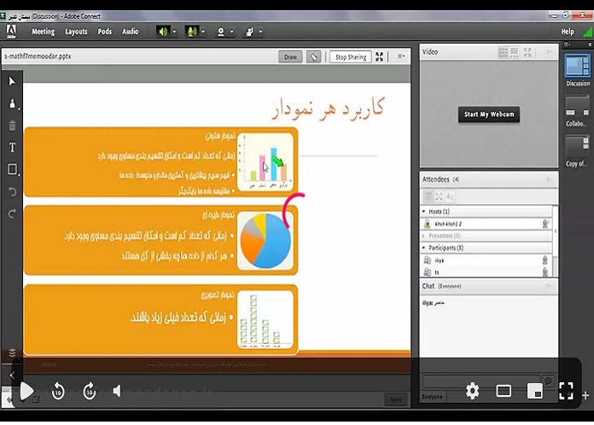Select the breakout room view icon
This screenshot has width=594, height=425.
click(x=439, y=196)
